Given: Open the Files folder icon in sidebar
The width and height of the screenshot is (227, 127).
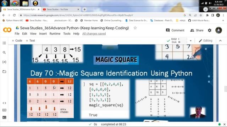Looking at the screenshot, I should click(x=4, y=72).
